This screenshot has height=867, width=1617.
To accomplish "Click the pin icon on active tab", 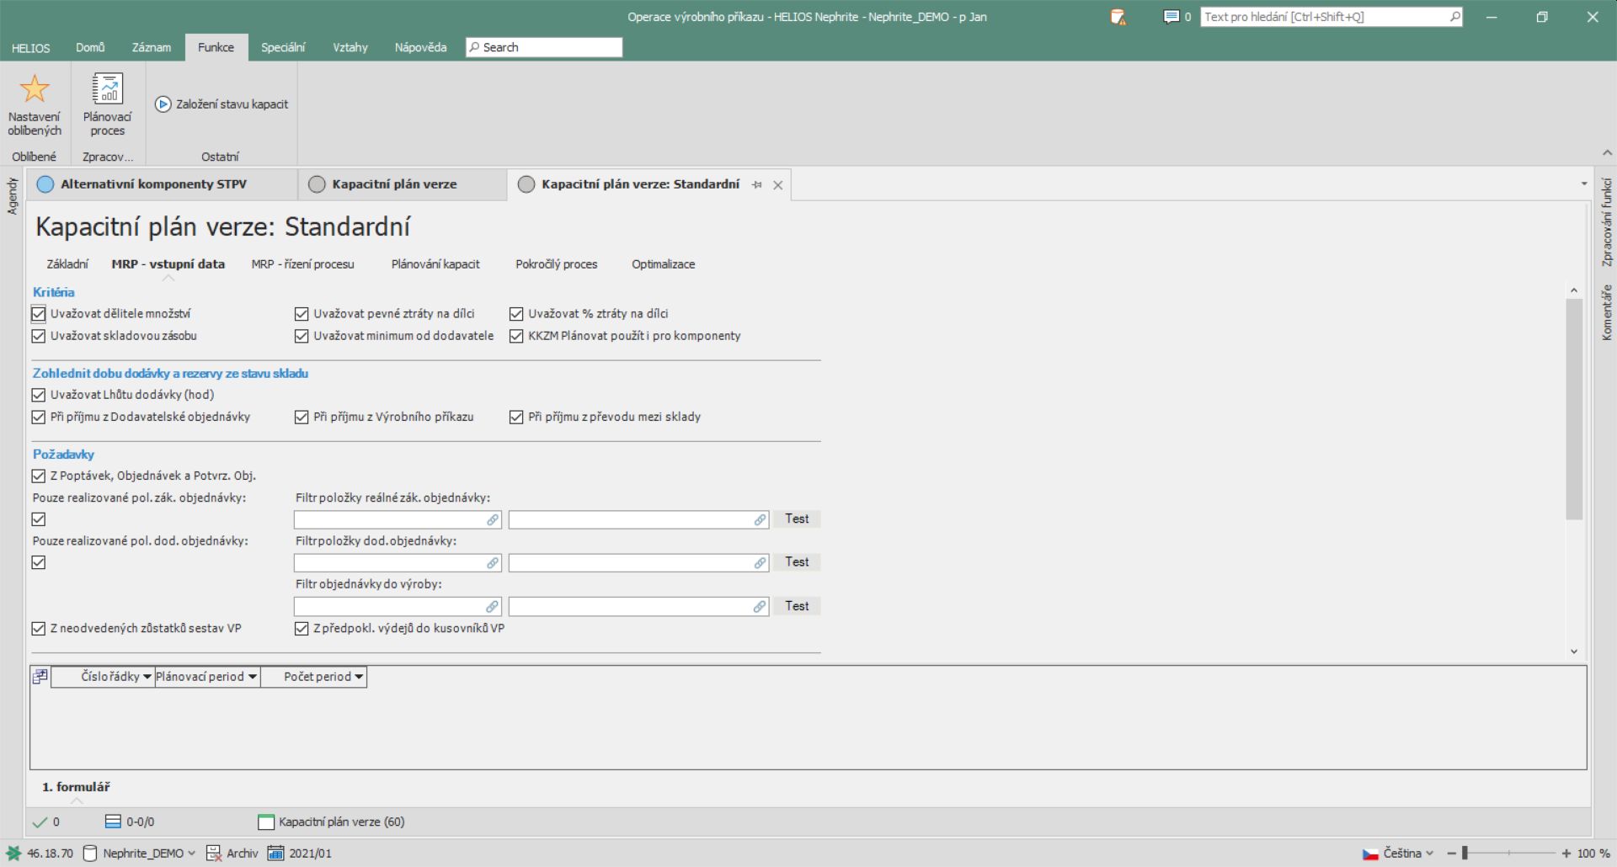I will 756,185.
